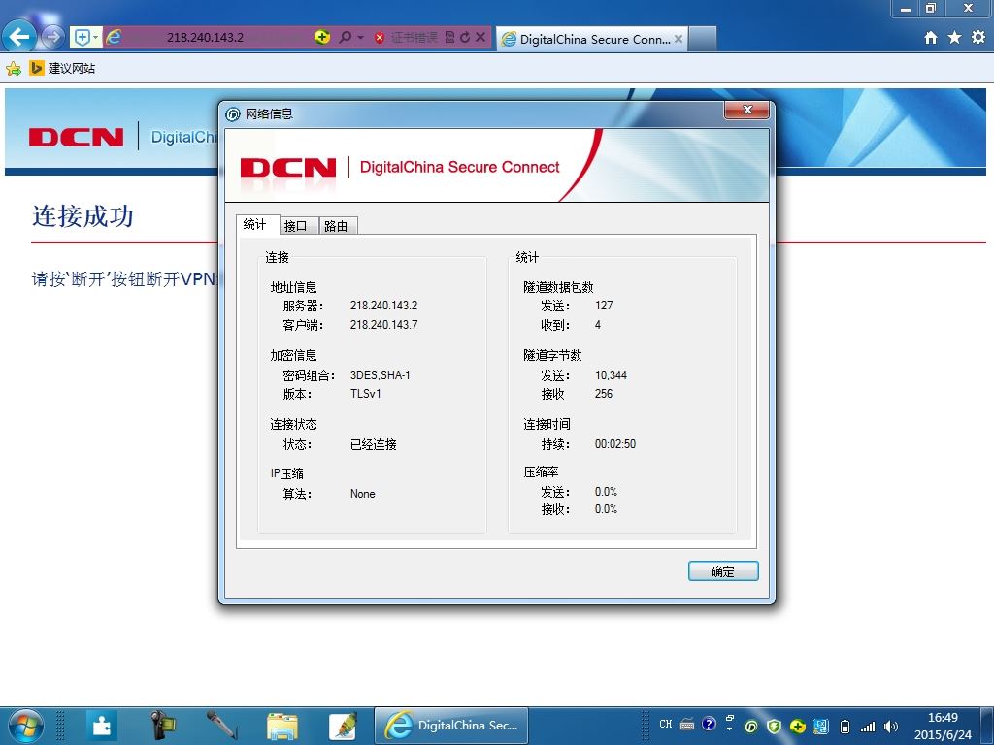Click the DCN logo in page header
The image size is (994, 745).
pos(77,137)
